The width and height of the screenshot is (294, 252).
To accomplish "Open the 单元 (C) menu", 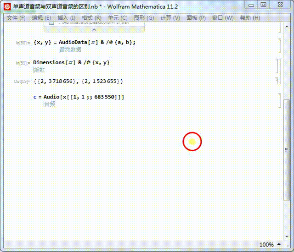I will pyautogui.click(x=118, y=18).
